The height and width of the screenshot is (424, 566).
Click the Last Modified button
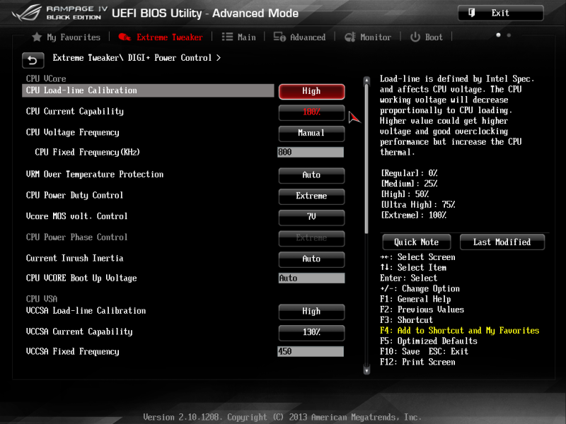(502, 242)
